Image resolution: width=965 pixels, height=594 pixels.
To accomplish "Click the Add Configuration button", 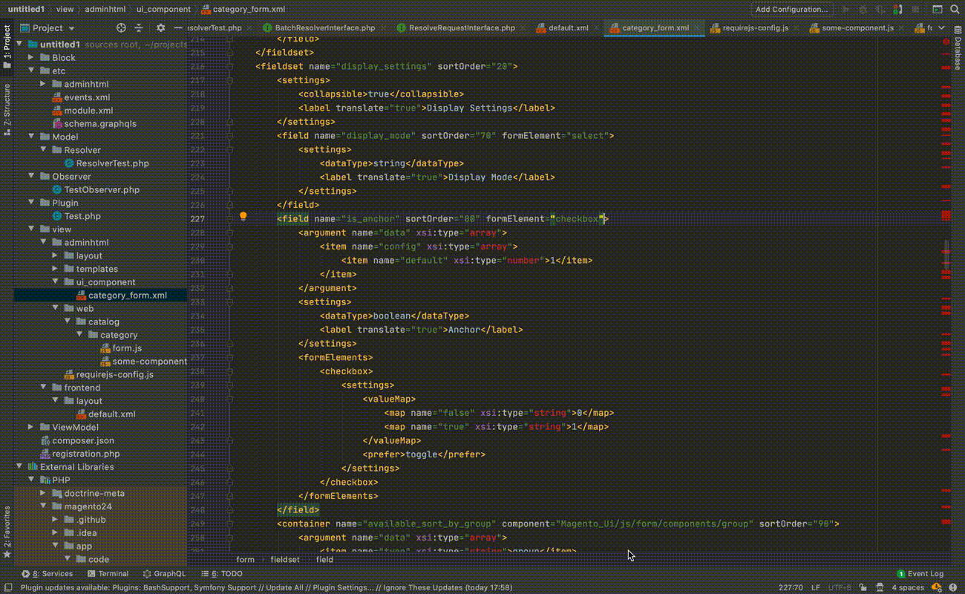I will (791, 10).
